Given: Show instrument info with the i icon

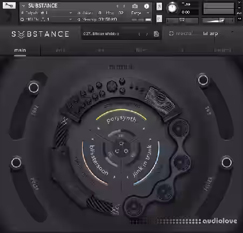Looking at the screenshot, I should [x=146, y=6].
